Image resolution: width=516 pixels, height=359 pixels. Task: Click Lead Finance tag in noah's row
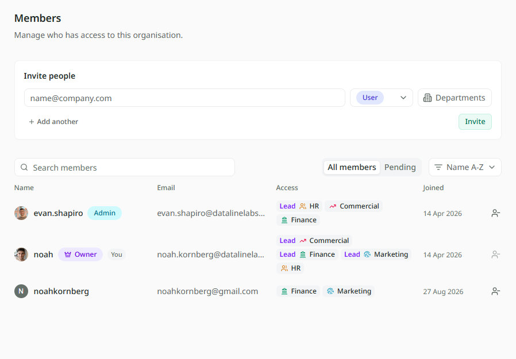307,254
